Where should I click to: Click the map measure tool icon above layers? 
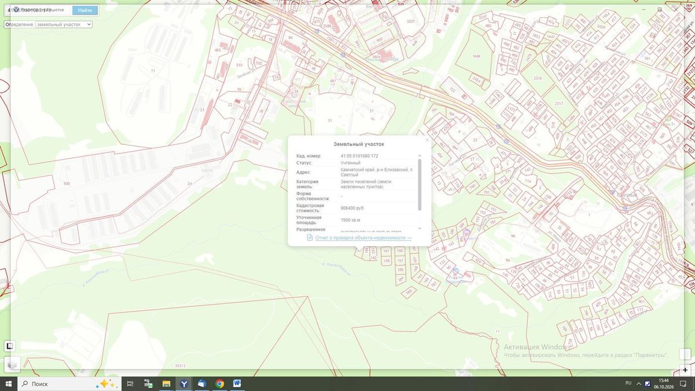pos(9,346)
